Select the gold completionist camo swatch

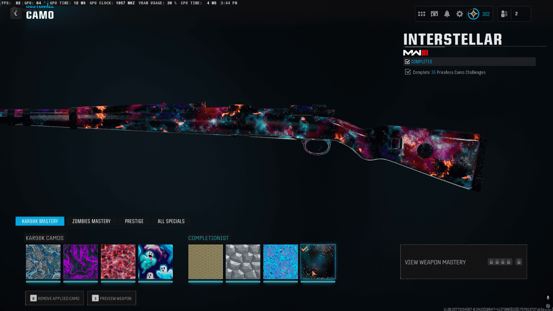coord(206,262)
